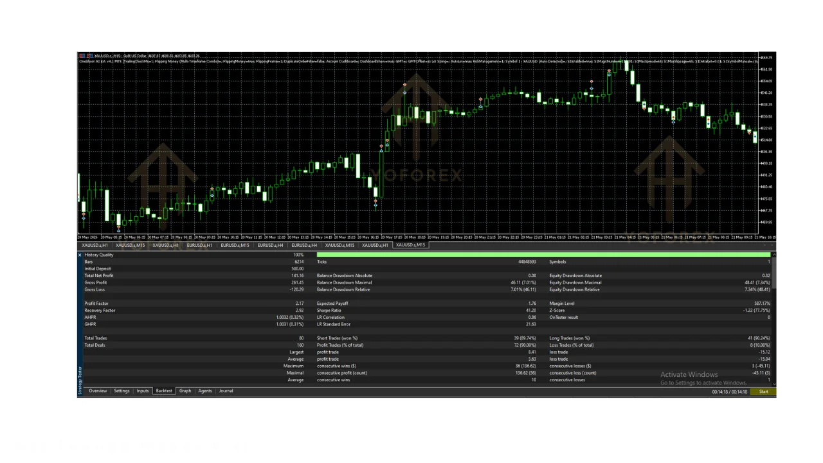Viewport: 823px width, 463px height.
Task: Click the Margin Level value 587.17%
Action: 762,304
